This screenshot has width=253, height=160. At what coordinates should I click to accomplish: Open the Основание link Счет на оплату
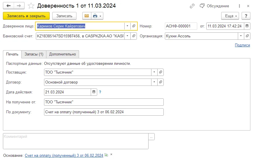[64, 156]
